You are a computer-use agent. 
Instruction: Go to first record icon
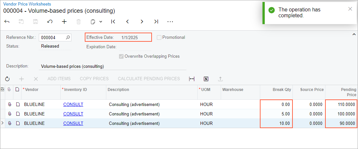pos(113,22)
